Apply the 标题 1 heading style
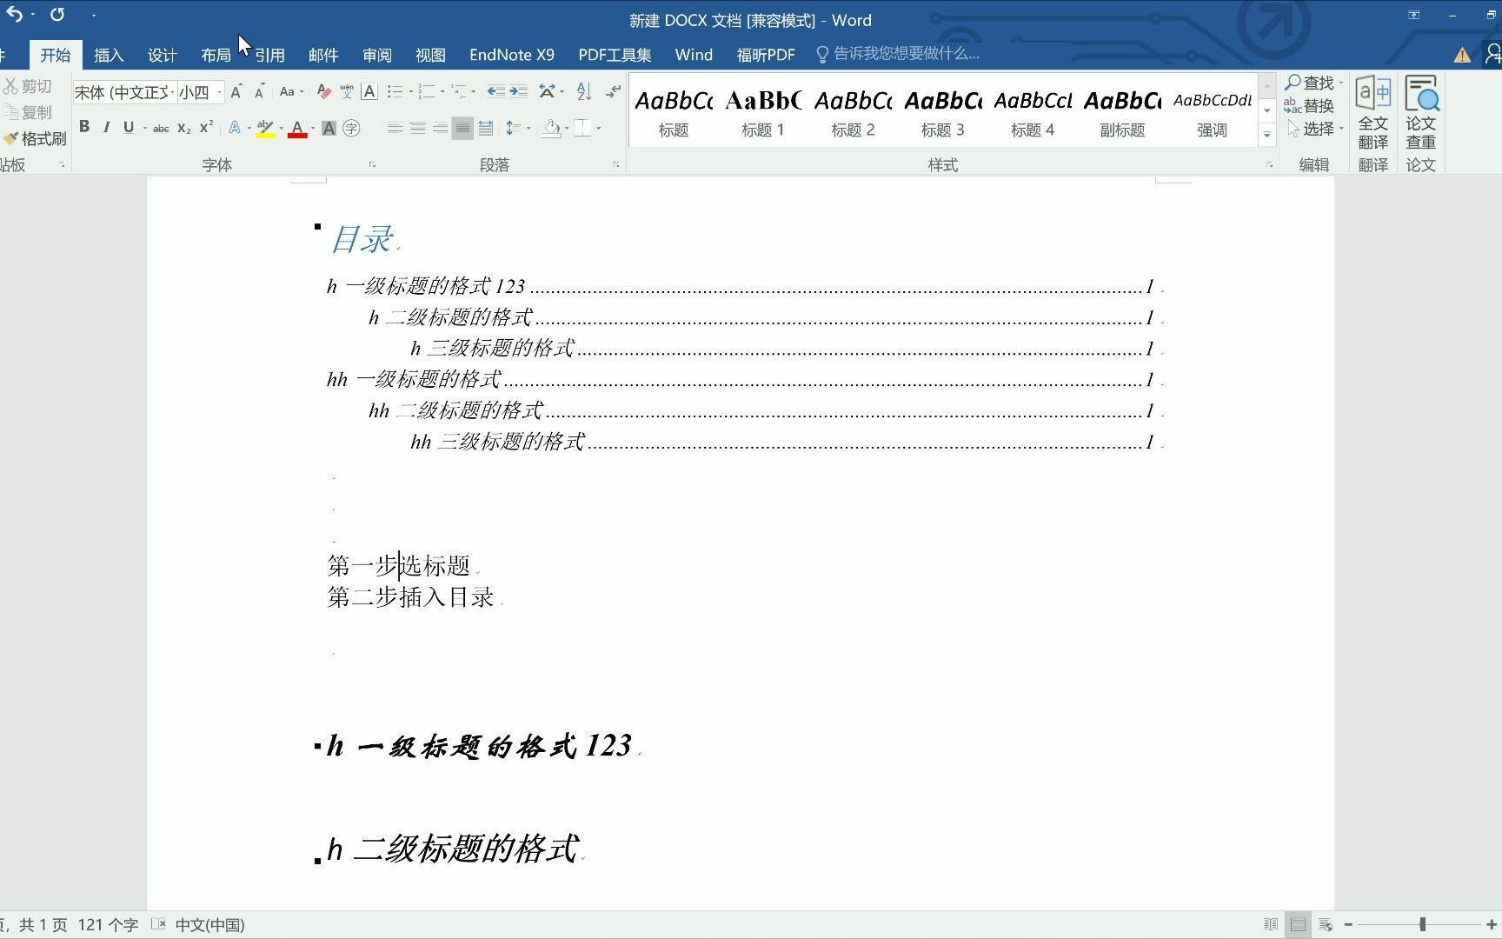The width and height of the screenshot is (1502, 939). click(x=763, y=111)
